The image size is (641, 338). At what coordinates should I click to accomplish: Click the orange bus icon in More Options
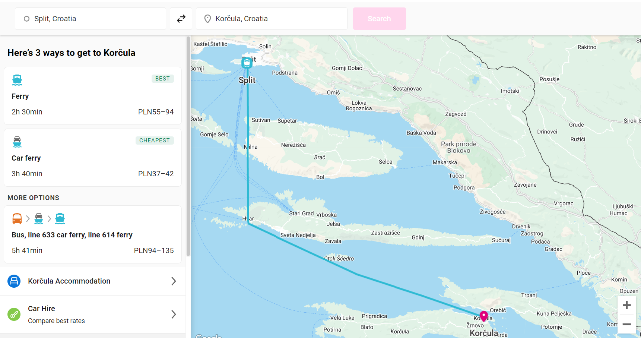click(17, 219)
